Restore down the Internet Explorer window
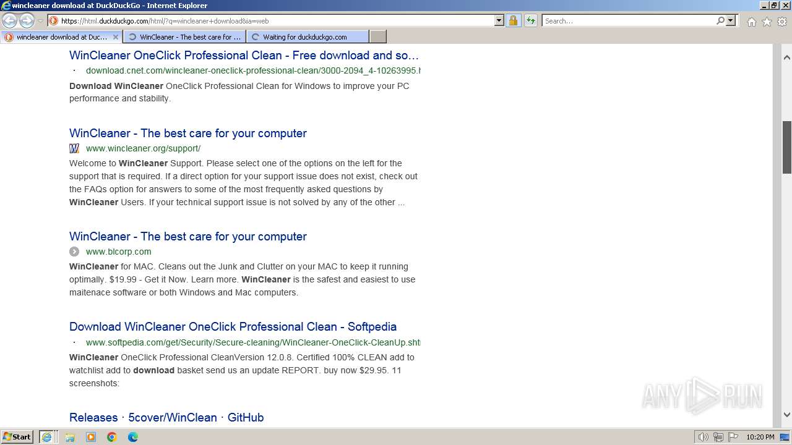Screen dimensions: 792x445 tap(773, 5)
